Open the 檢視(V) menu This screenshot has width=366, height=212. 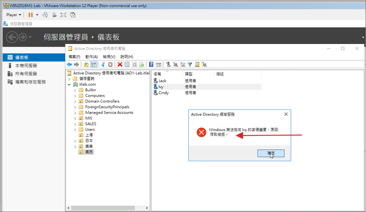[109, 57]
